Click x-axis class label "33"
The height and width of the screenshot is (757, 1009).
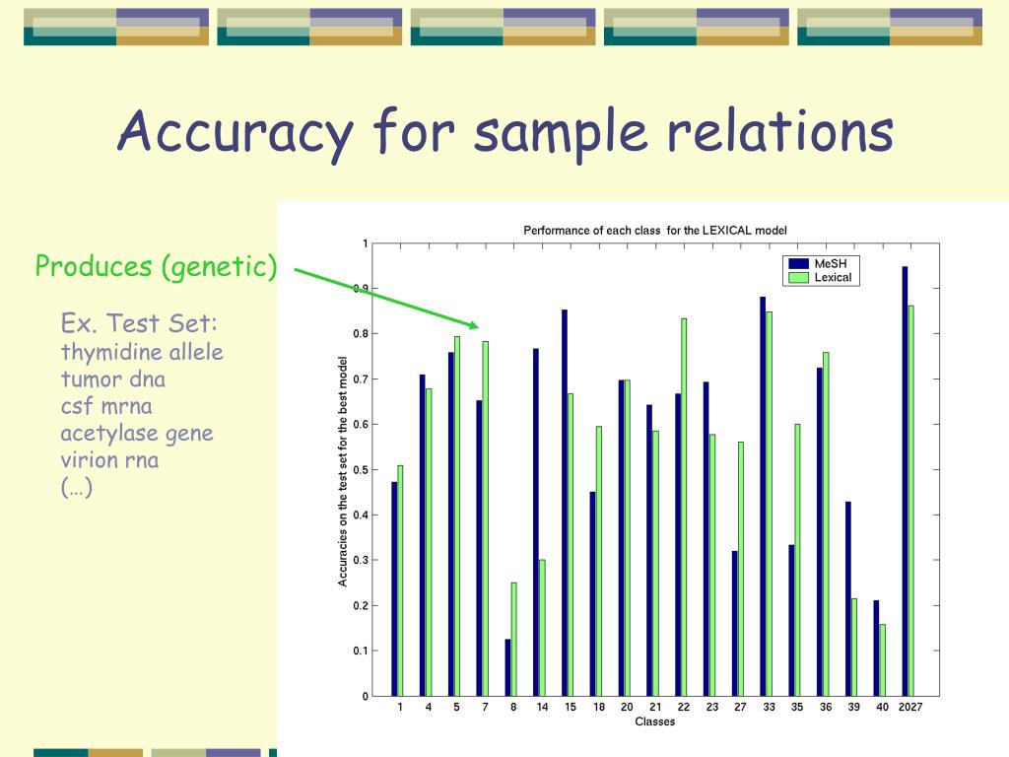(x=769, y=707)
